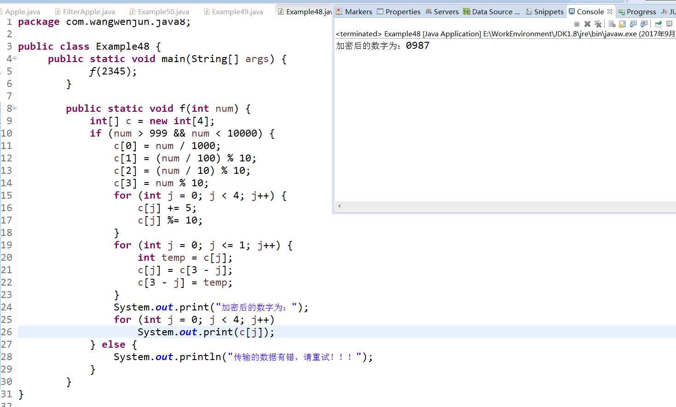Image resolution: width=676 pixels, height=407 pixels.
Task: Open the JUnit view tab
Action: (668, 11)
